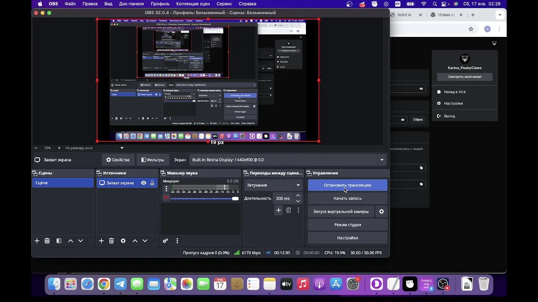This screenshot has height=302, width=538.
Task: Zoom out the preview with the minus icon
Action: (36, 148)
